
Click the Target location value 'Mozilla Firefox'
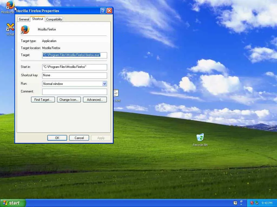point(51,48)
